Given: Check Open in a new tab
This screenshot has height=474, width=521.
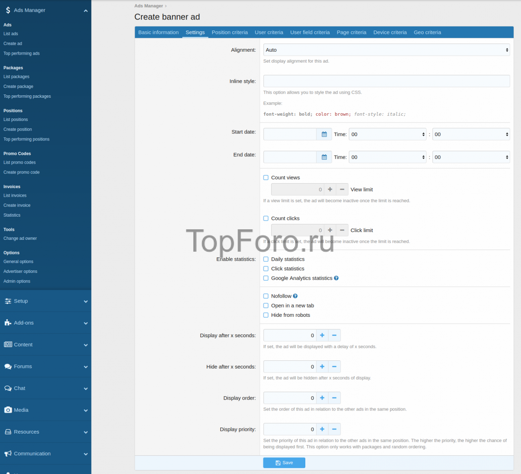Looking at the screenshot, I should 266,306.
